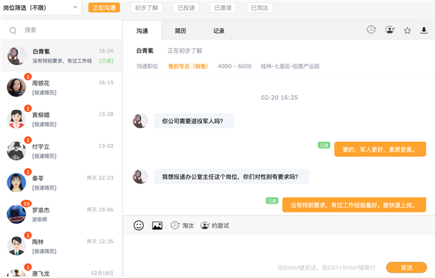The height and width of the screenshot is (278, 435).
Task: Click 黄柳媚's avatar thumbnail
Action: (x=16, y=119)
